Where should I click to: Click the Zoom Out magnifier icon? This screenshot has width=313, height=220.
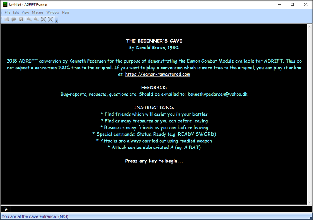tap(36, 20)
